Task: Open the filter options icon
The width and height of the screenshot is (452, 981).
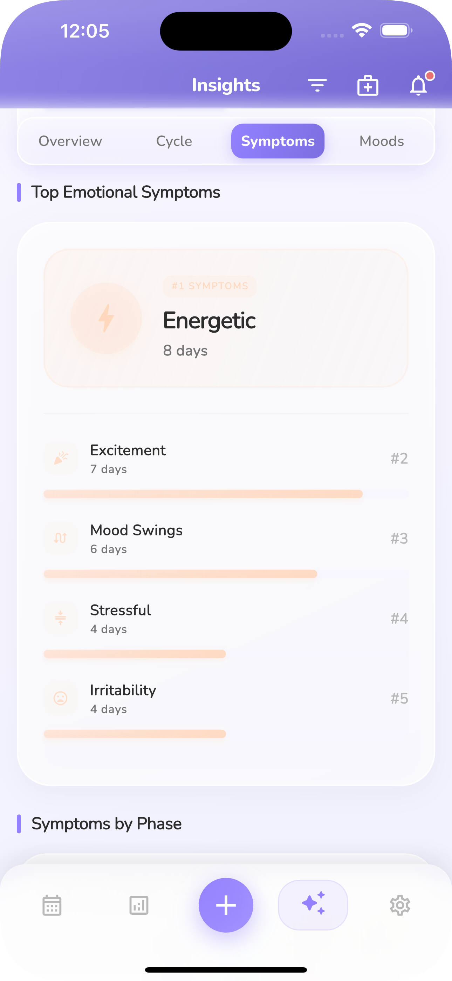Action: (x=317, y=85)
